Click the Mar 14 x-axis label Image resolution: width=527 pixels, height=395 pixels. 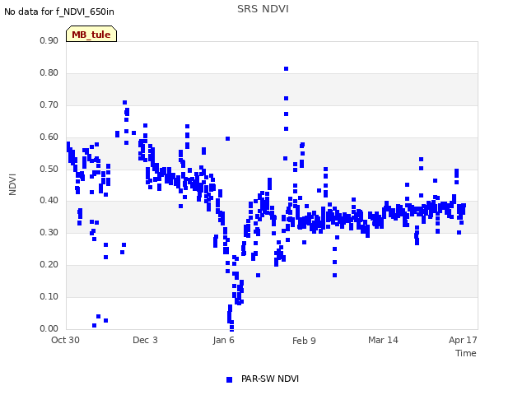point(383,340)
